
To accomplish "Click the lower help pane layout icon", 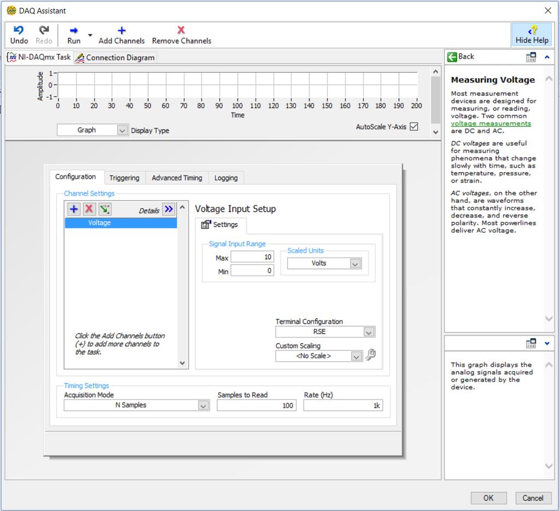I will [531, 343].
